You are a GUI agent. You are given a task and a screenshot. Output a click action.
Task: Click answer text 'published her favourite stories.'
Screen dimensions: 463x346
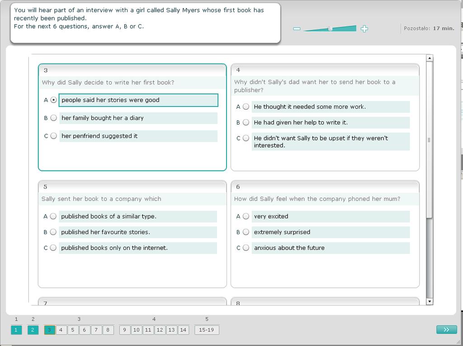coord(105,232)
